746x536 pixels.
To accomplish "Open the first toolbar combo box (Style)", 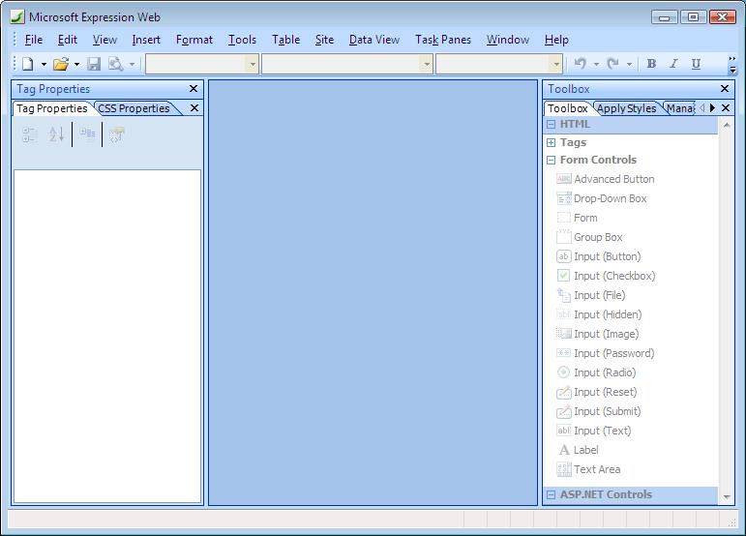I will click(x=253, y=64).
